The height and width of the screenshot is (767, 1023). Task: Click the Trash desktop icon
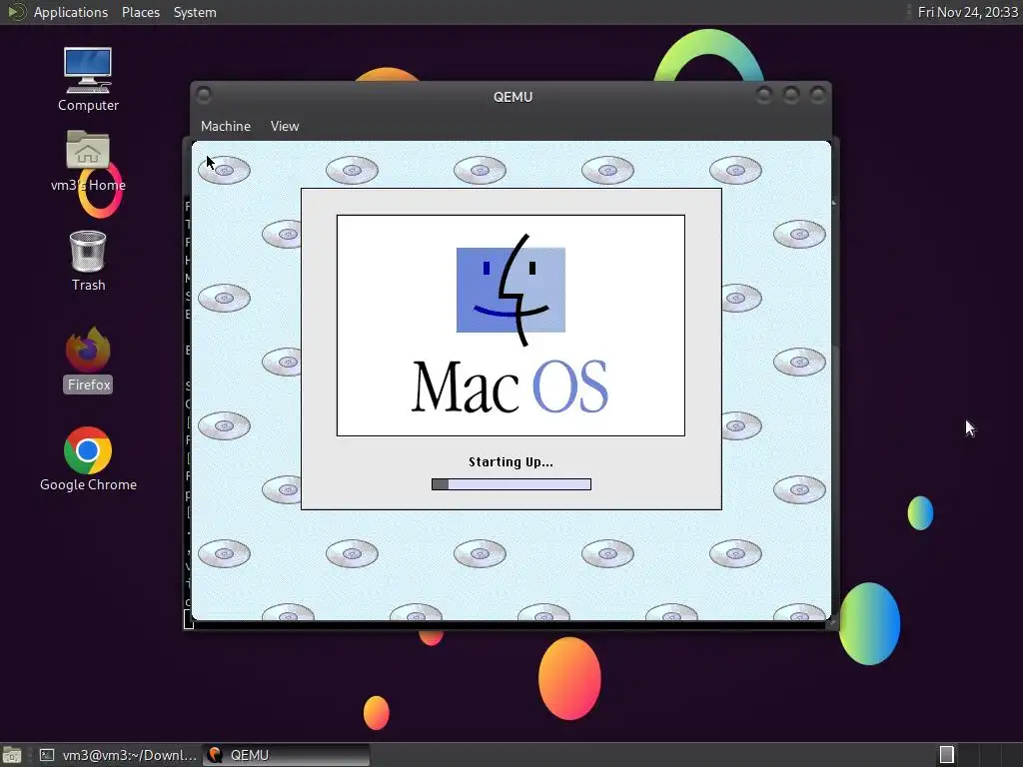point(88,261)
